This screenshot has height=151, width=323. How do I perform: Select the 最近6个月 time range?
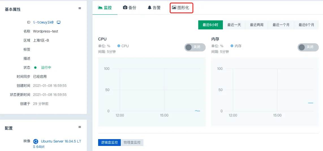306,25
